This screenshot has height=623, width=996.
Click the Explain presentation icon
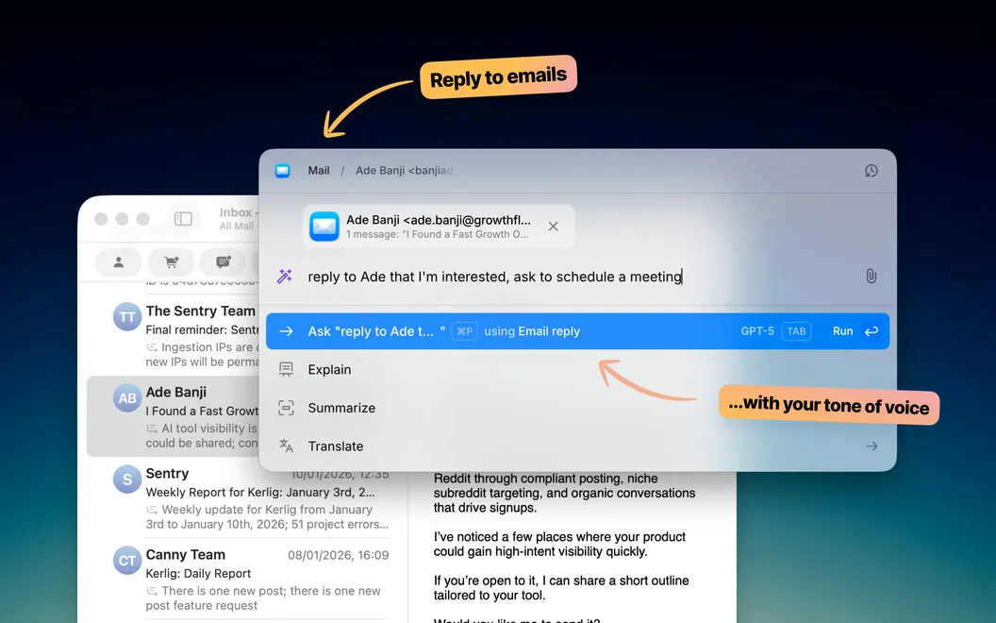point(286,369)
